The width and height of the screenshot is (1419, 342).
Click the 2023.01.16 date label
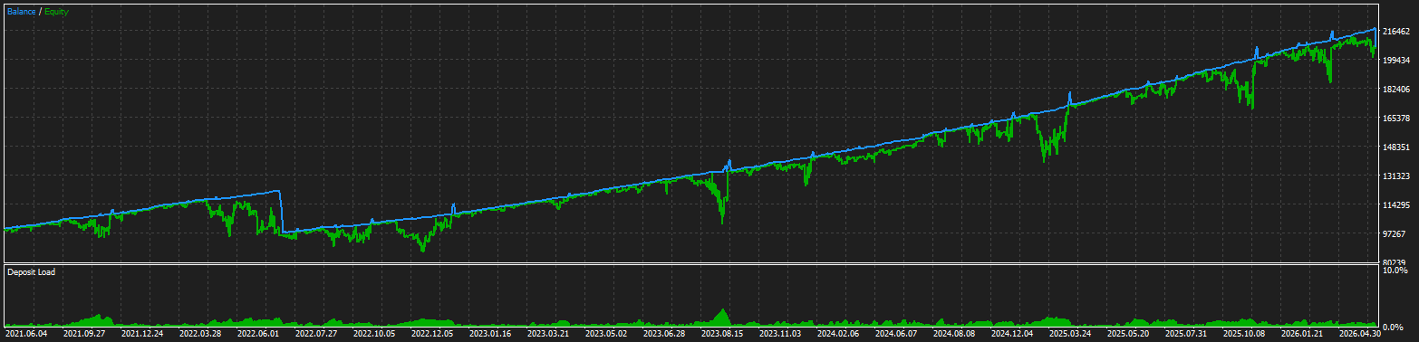pyautogui.click(x=491, y=333)
